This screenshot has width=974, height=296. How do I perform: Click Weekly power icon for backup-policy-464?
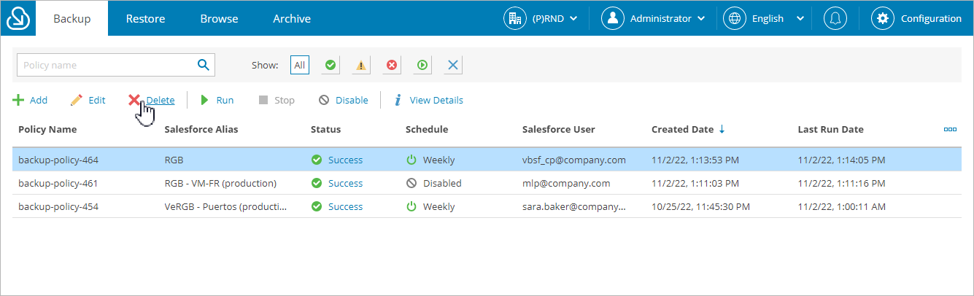(411, 160)
